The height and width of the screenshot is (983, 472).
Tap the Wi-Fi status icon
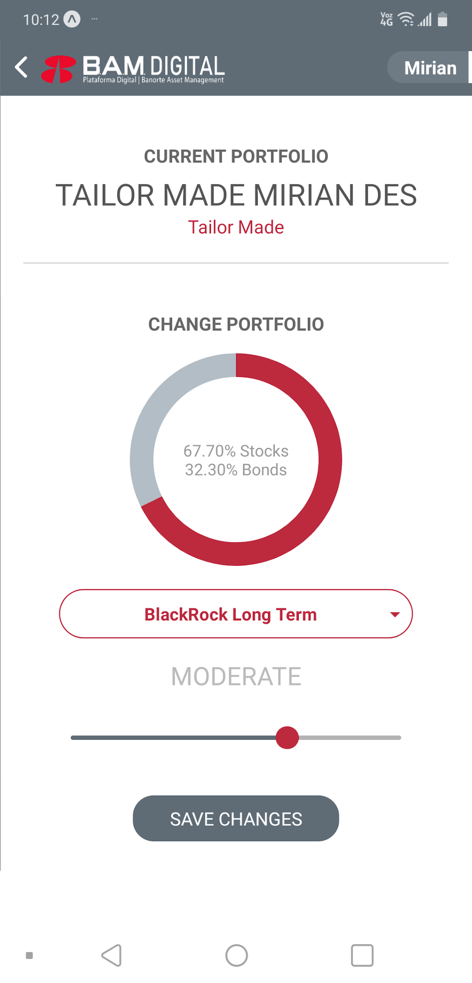pyautogui.click(x=406, y=19)
